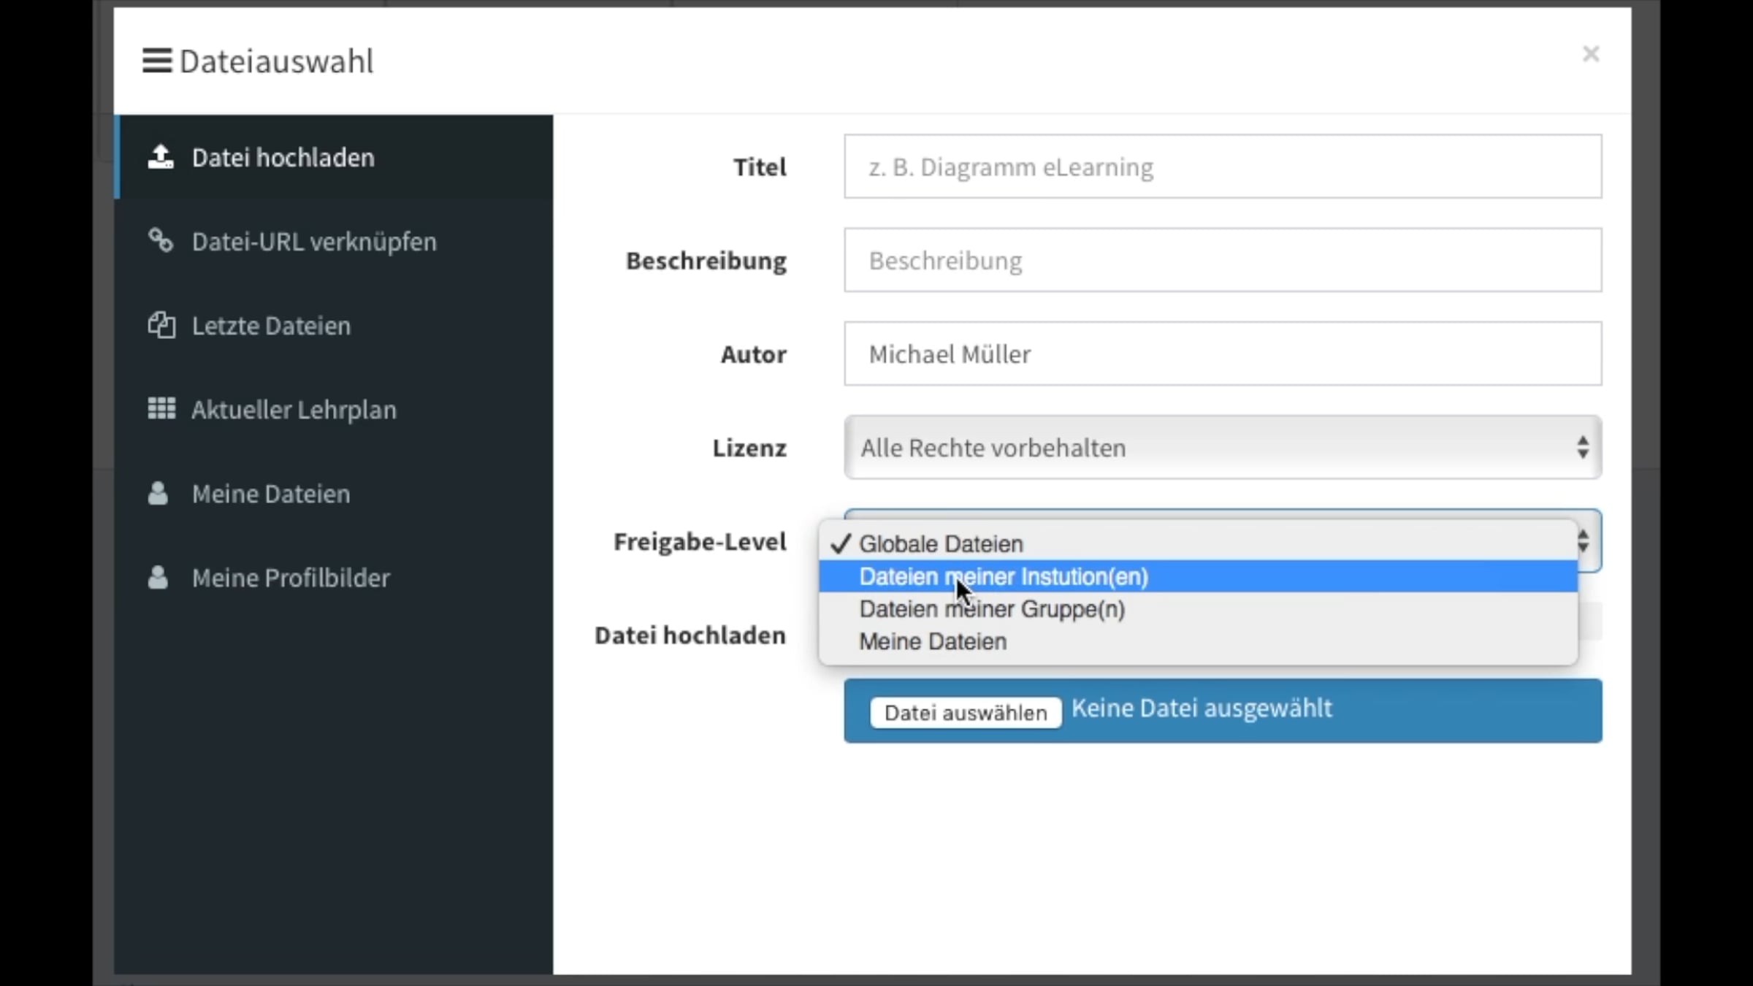Image resolution: width=1753 pixels, height=986 pixels.
Task: Open the Lizenz dropdown
Action: point(1222,448)
